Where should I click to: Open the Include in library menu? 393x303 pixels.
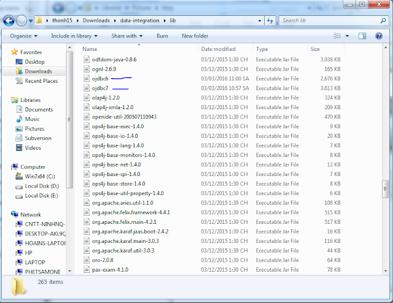click(x=74, y=36)
